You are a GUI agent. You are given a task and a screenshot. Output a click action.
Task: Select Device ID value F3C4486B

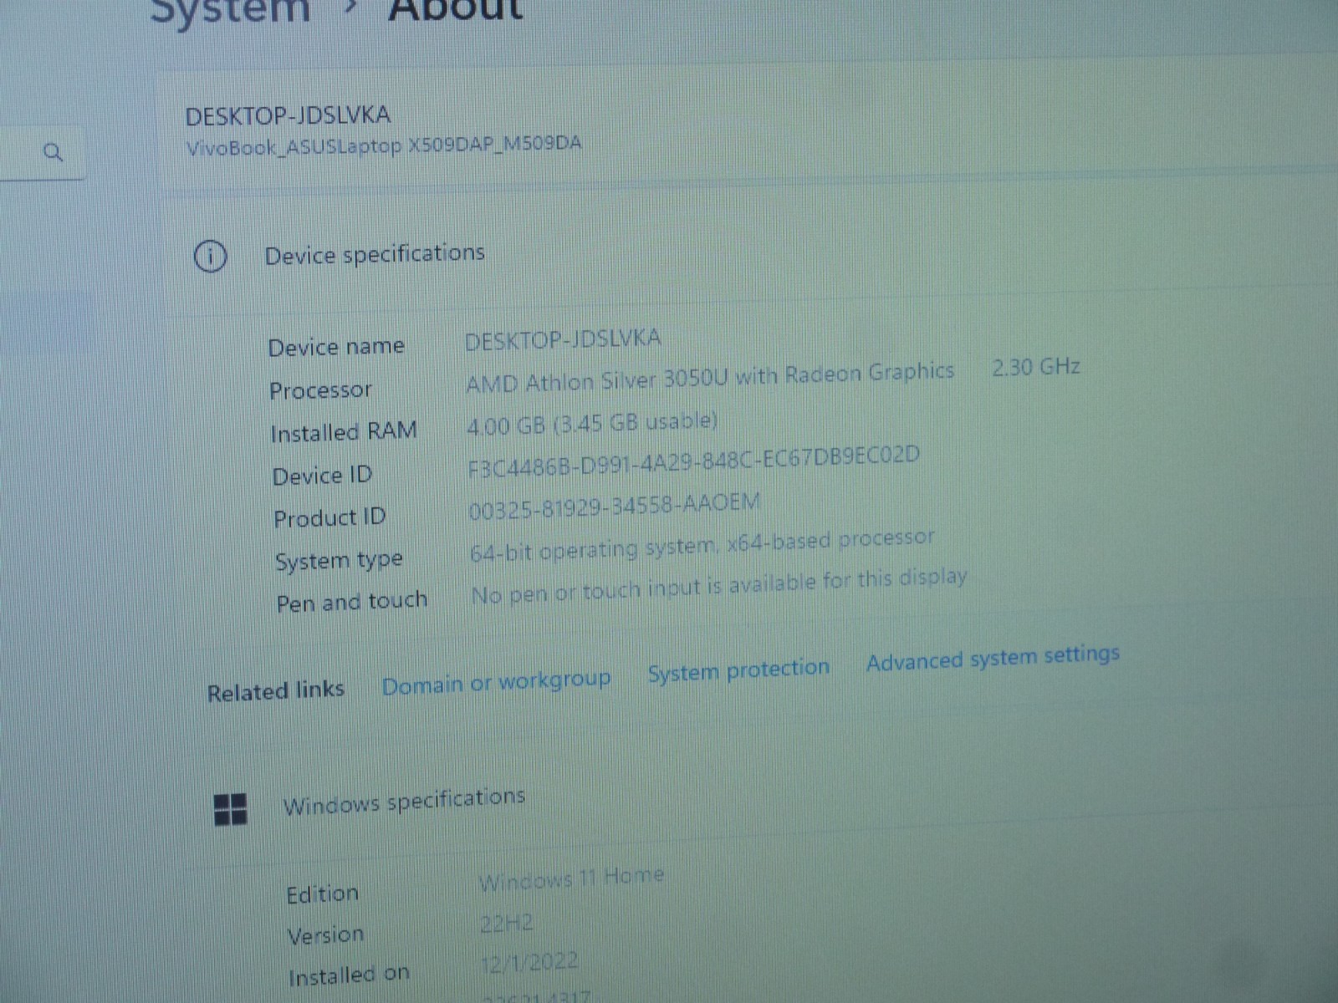693,461
